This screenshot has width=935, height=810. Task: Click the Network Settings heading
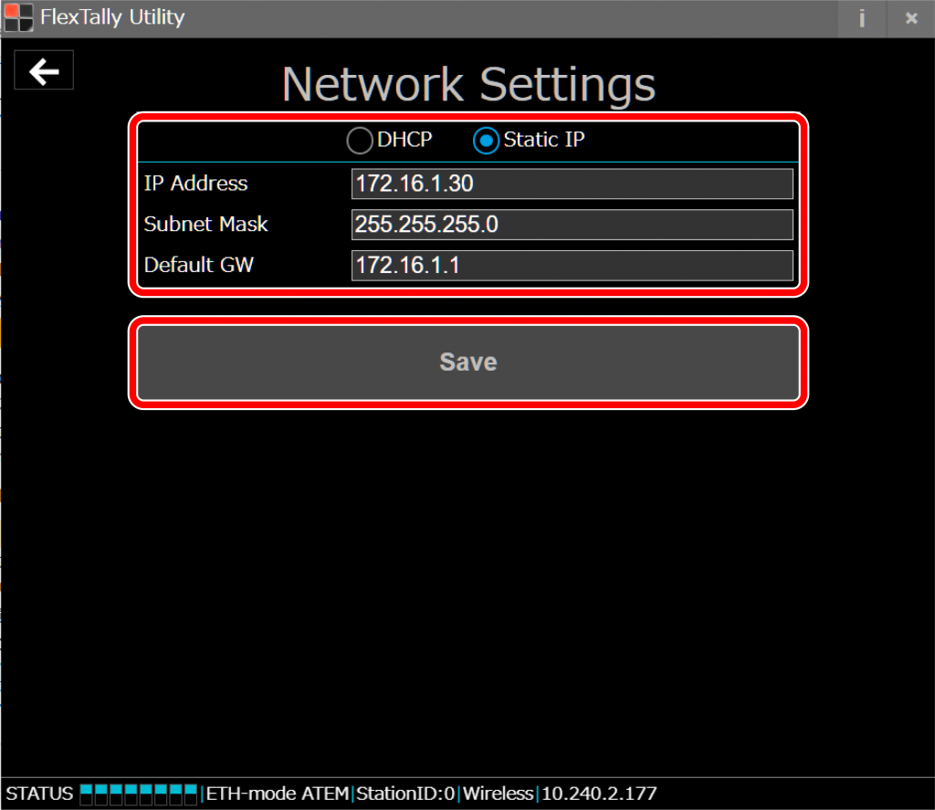pyautogui.click(x=468, y=84)
